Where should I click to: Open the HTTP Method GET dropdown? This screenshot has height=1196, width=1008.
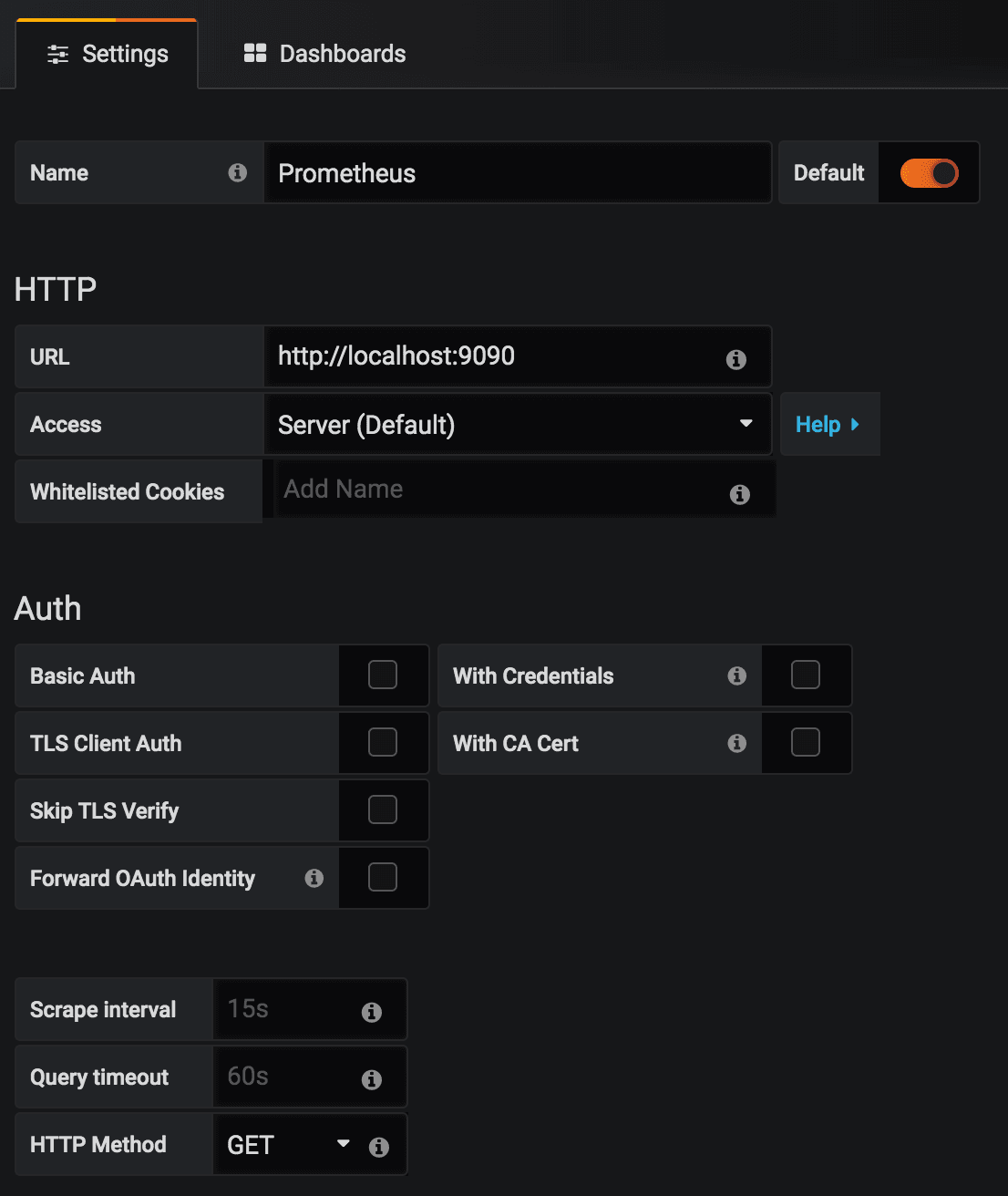click(287, 1145)
